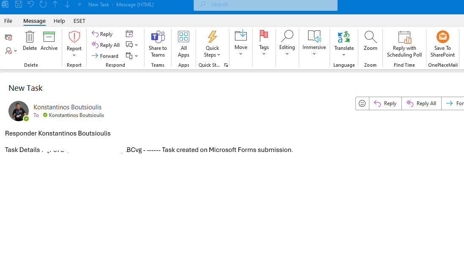Open the ESET ribbon tab
Screen dimensions: 464x255
(x=79, y=21)
